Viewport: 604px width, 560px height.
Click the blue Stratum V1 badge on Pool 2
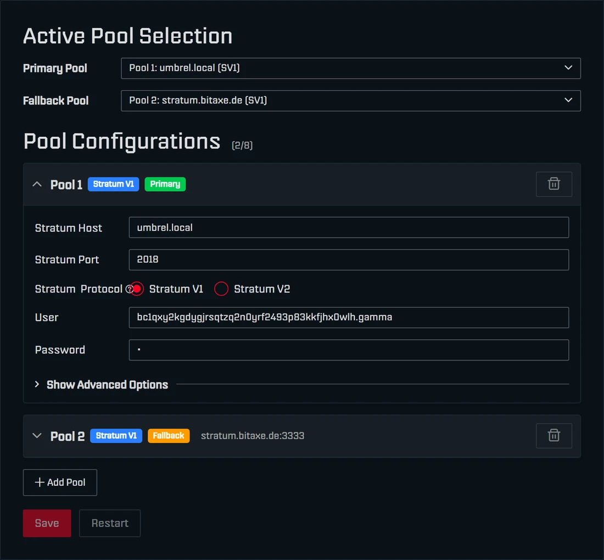point(116,436)
